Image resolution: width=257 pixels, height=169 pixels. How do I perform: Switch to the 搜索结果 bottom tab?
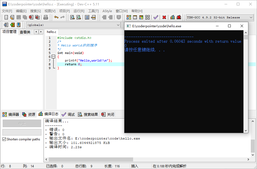tap(88, 114)
